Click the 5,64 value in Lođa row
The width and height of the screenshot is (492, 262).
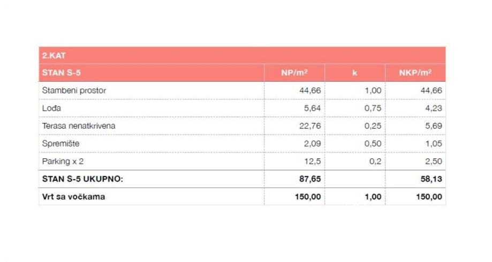tap(310, 108)
